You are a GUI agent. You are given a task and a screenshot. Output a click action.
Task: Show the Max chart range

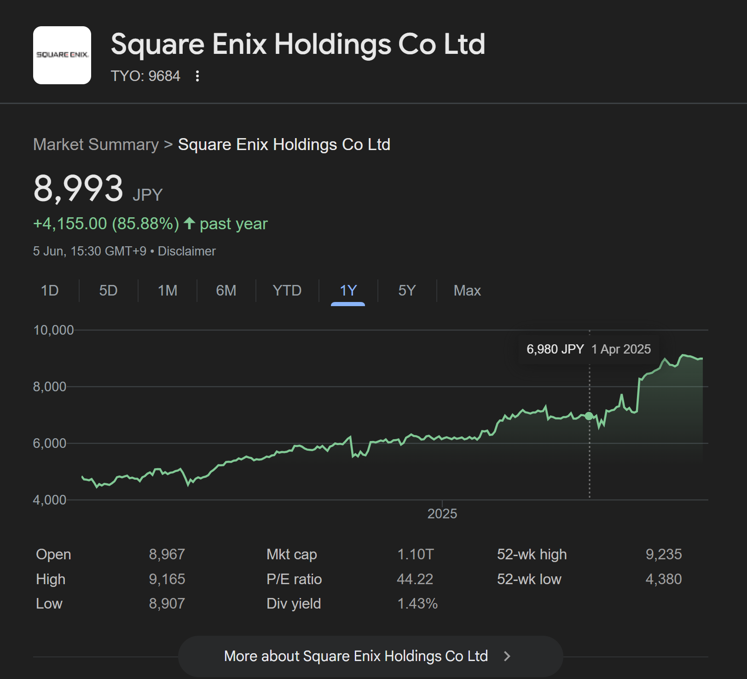467,290
